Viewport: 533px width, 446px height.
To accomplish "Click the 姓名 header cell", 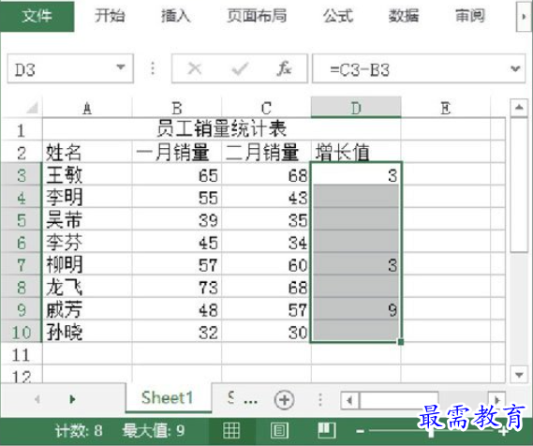I will point(87,152).
